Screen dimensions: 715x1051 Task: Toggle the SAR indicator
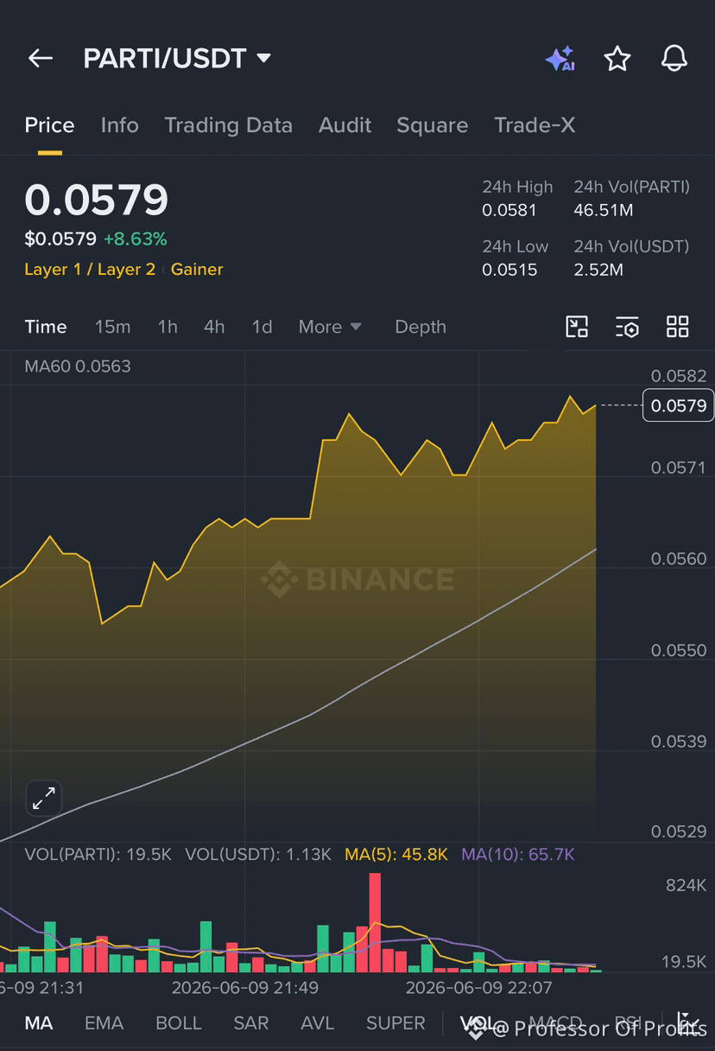[250, 1023]
